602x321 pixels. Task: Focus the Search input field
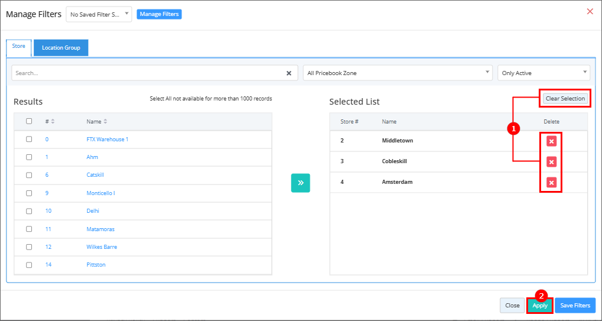148,73
